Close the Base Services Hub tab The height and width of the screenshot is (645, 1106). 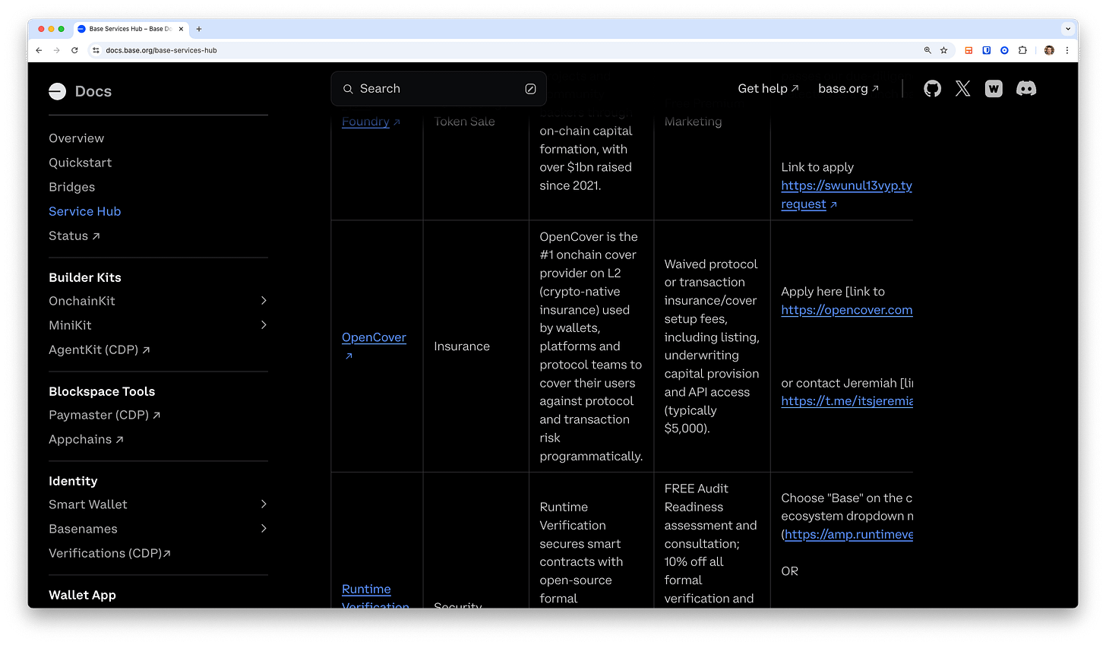tap(181, 29)
